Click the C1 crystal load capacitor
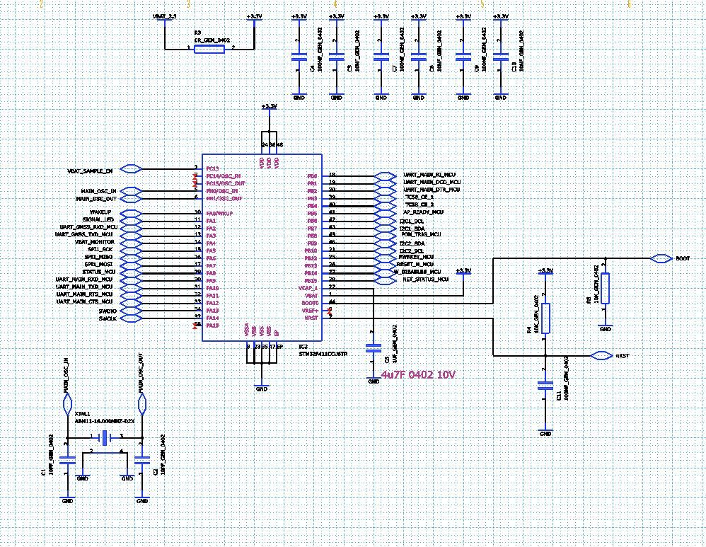706x547 pixels. pos(67,461)
